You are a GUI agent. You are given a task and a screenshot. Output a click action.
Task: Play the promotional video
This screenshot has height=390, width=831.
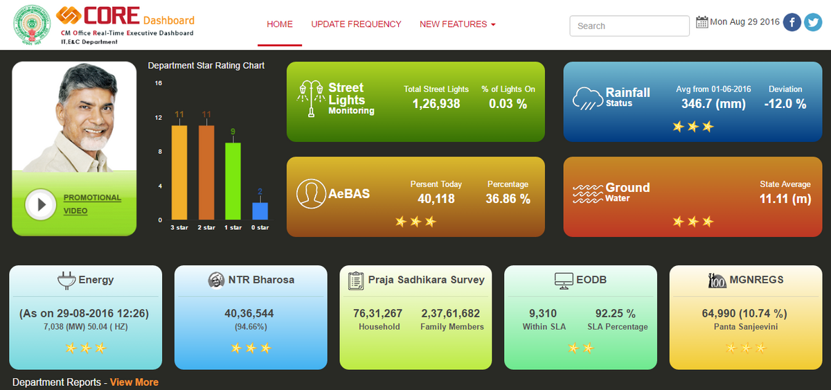tap(40, 204)
